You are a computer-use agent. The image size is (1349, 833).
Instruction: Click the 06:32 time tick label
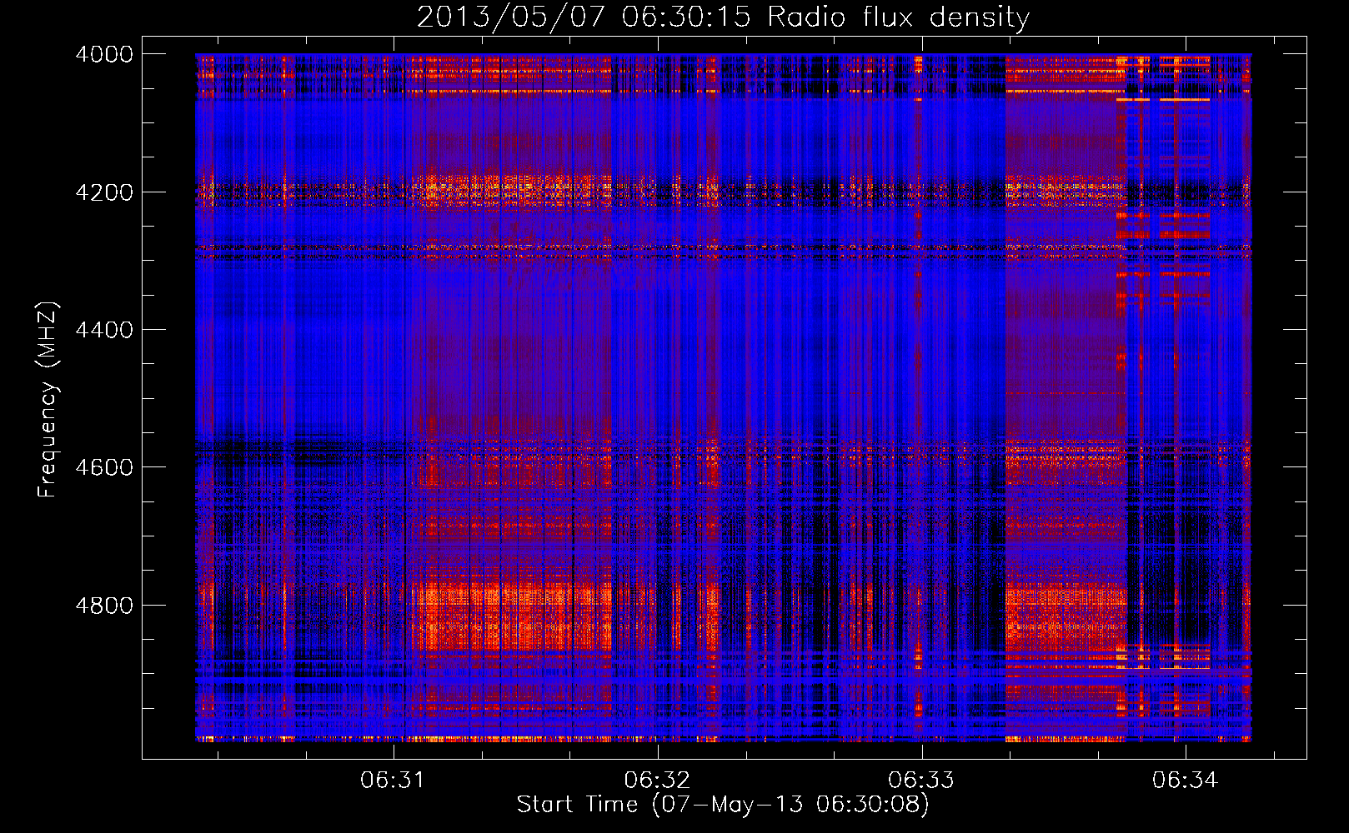[657, 781]
